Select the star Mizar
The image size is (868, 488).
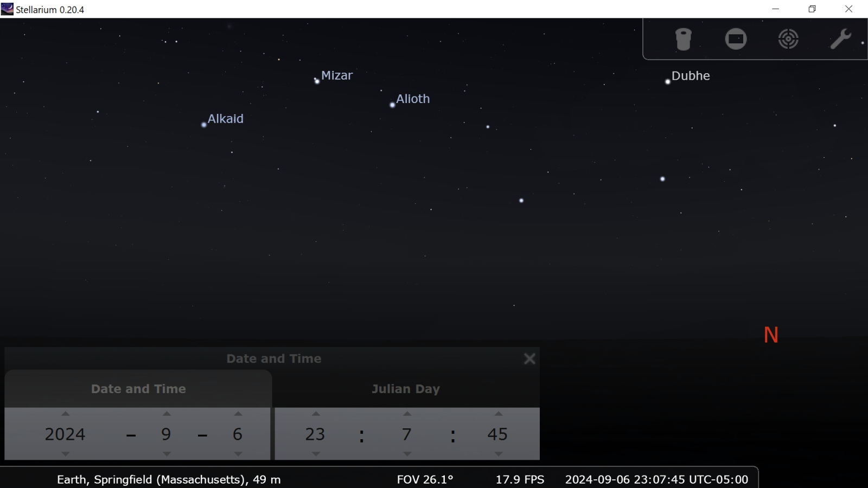(317, 81)
